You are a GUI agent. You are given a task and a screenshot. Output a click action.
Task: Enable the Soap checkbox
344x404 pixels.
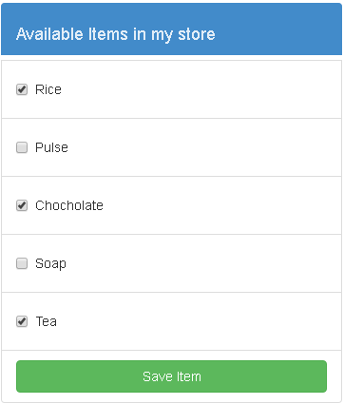point(22,263)
